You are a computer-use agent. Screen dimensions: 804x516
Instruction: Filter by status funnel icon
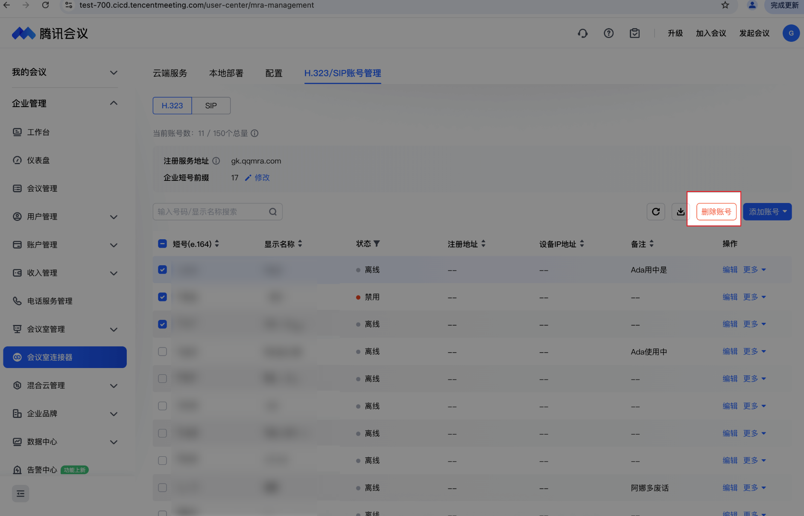coord(377,244)
